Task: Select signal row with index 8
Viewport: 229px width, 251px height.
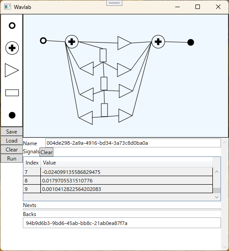Action: [x=118, y=180]
